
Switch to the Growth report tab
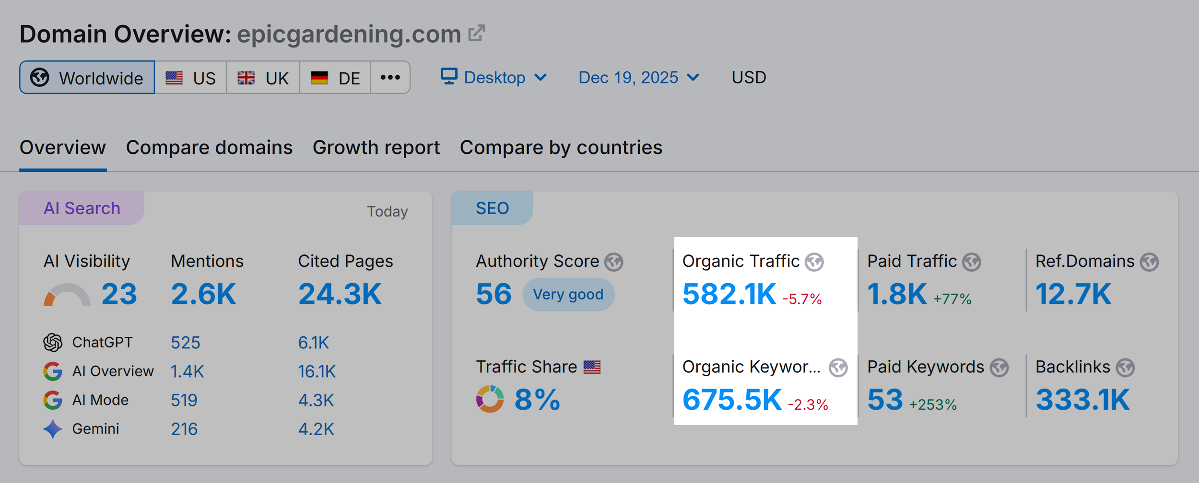pos(376,148)
